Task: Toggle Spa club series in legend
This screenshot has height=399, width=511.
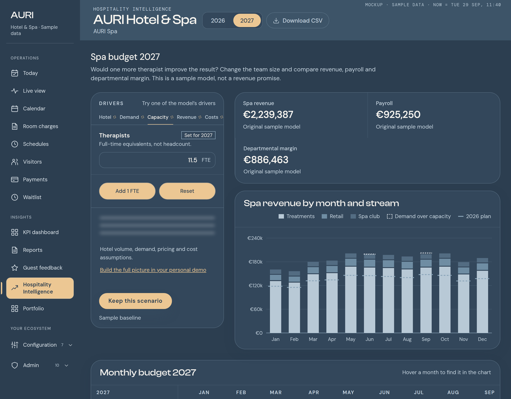Action: pos(365,216)
